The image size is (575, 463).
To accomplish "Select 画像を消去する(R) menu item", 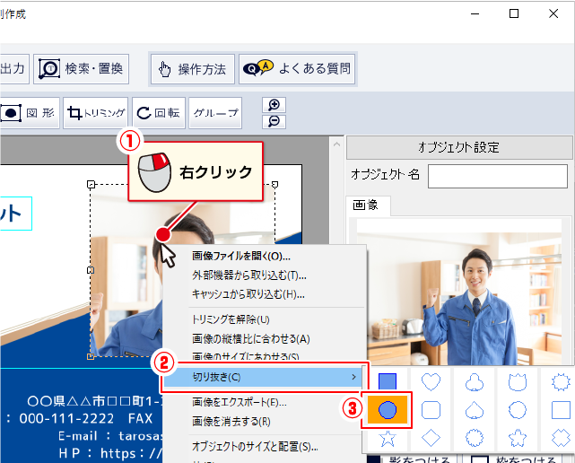I will coord(231,422).
